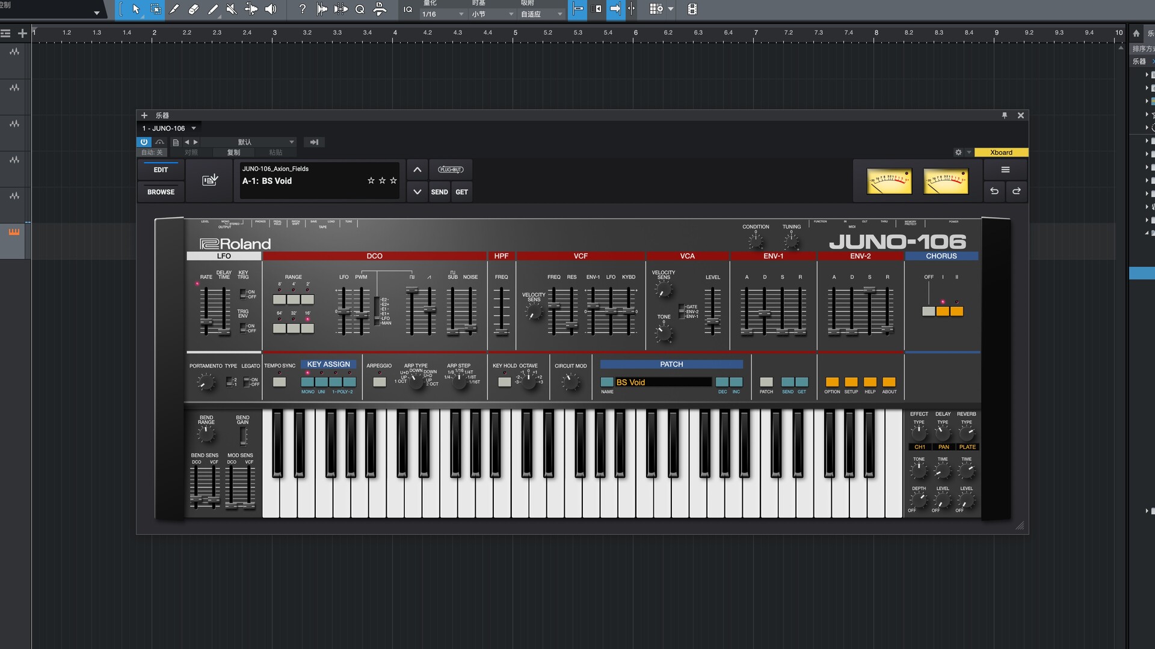Expand the arrangement options dropdown arrow

tap(671, 9)
